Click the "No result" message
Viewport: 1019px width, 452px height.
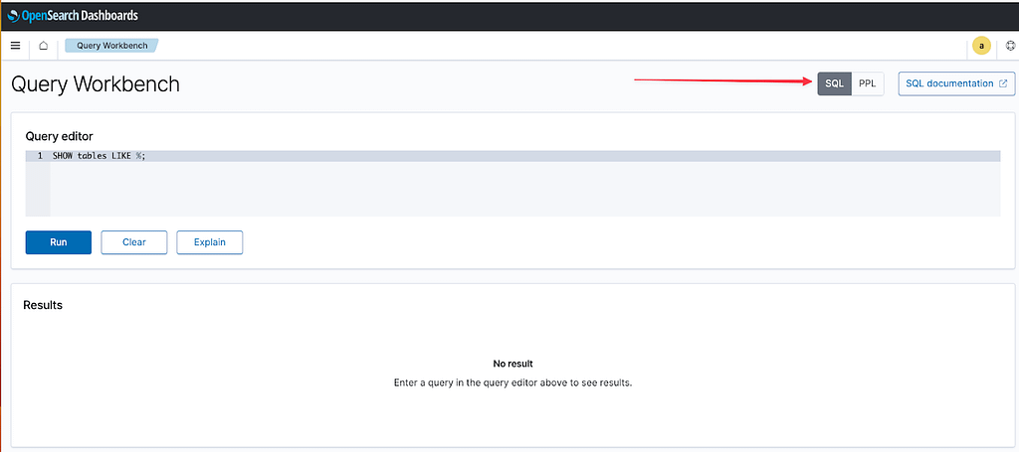point(512,364)
